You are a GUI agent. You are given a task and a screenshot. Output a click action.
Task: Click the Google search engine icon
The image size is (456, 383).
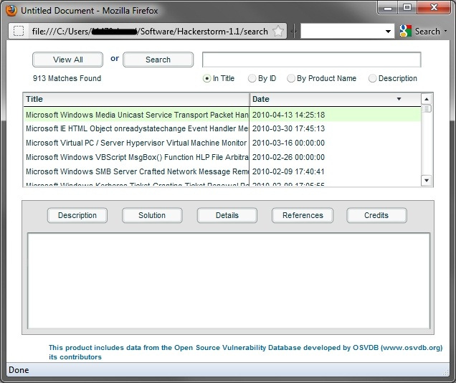tap(405, 31)
